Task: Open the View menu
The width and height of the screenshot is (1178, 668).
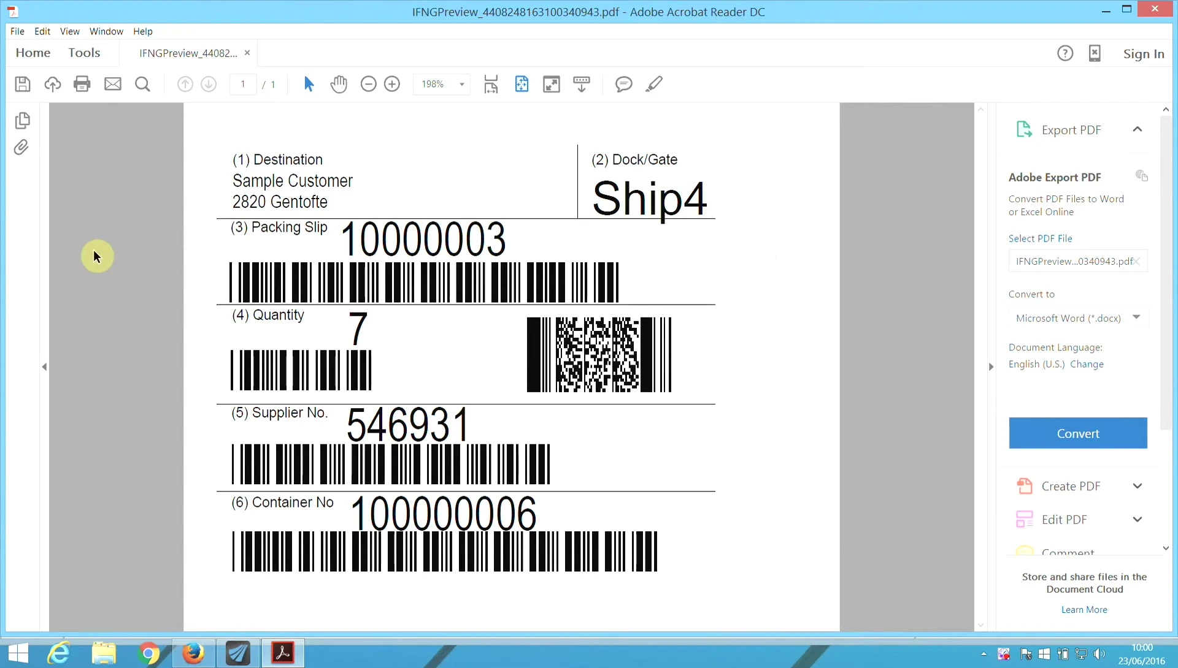Action: tap(69, 31)
